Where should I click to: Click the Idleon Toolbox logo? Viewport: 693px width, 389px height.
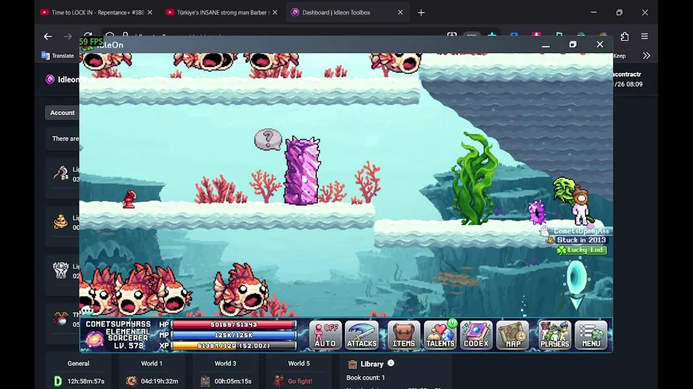click(50, 79)
